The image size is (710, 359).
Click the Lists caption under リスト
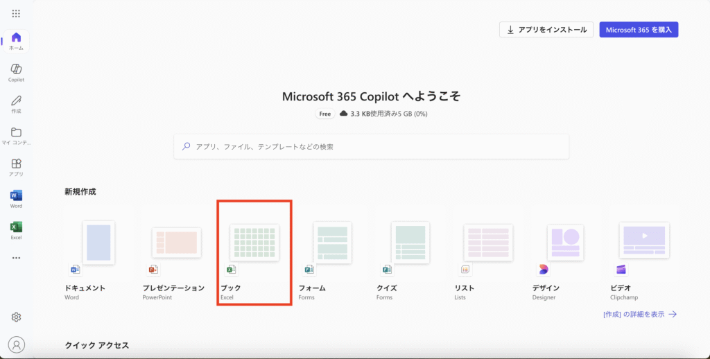click(460, 297)
